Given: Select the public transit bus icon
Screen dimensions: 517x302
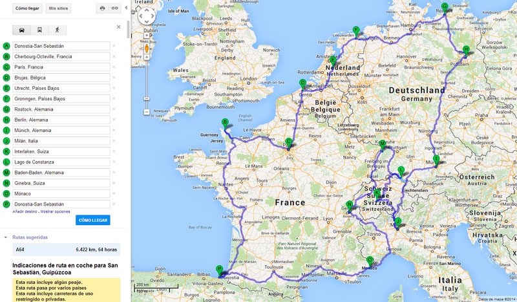Looking at the screenshot, I should point(39,30).
